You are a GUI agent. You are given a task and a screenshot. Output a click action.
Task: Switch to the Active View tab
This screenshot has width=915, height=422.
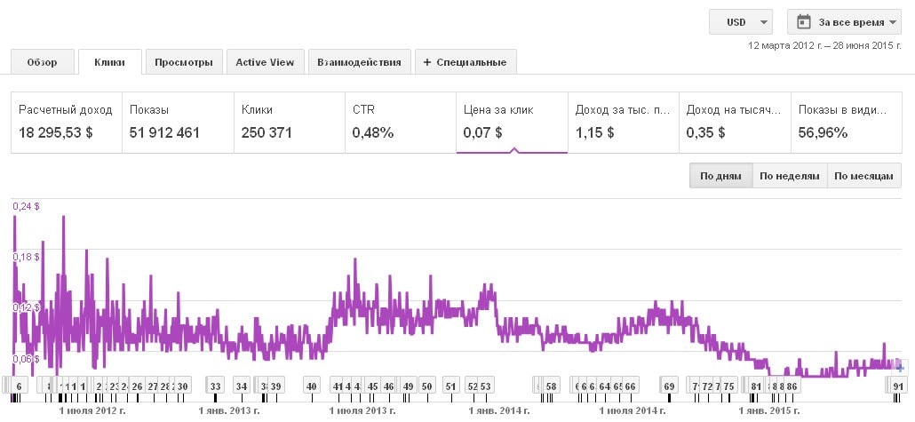[x=265, y=62]
